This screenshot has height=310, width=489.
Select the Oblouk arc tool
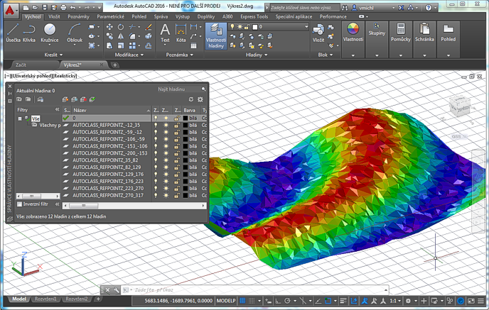75,33
